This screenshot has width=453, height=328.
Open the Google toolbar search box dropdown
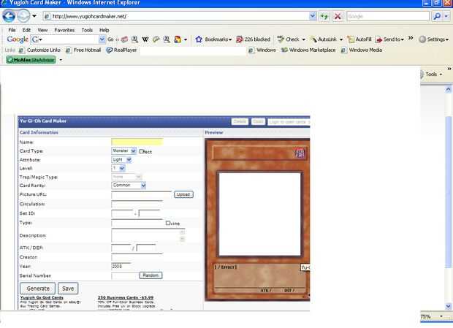coord(102,39)
